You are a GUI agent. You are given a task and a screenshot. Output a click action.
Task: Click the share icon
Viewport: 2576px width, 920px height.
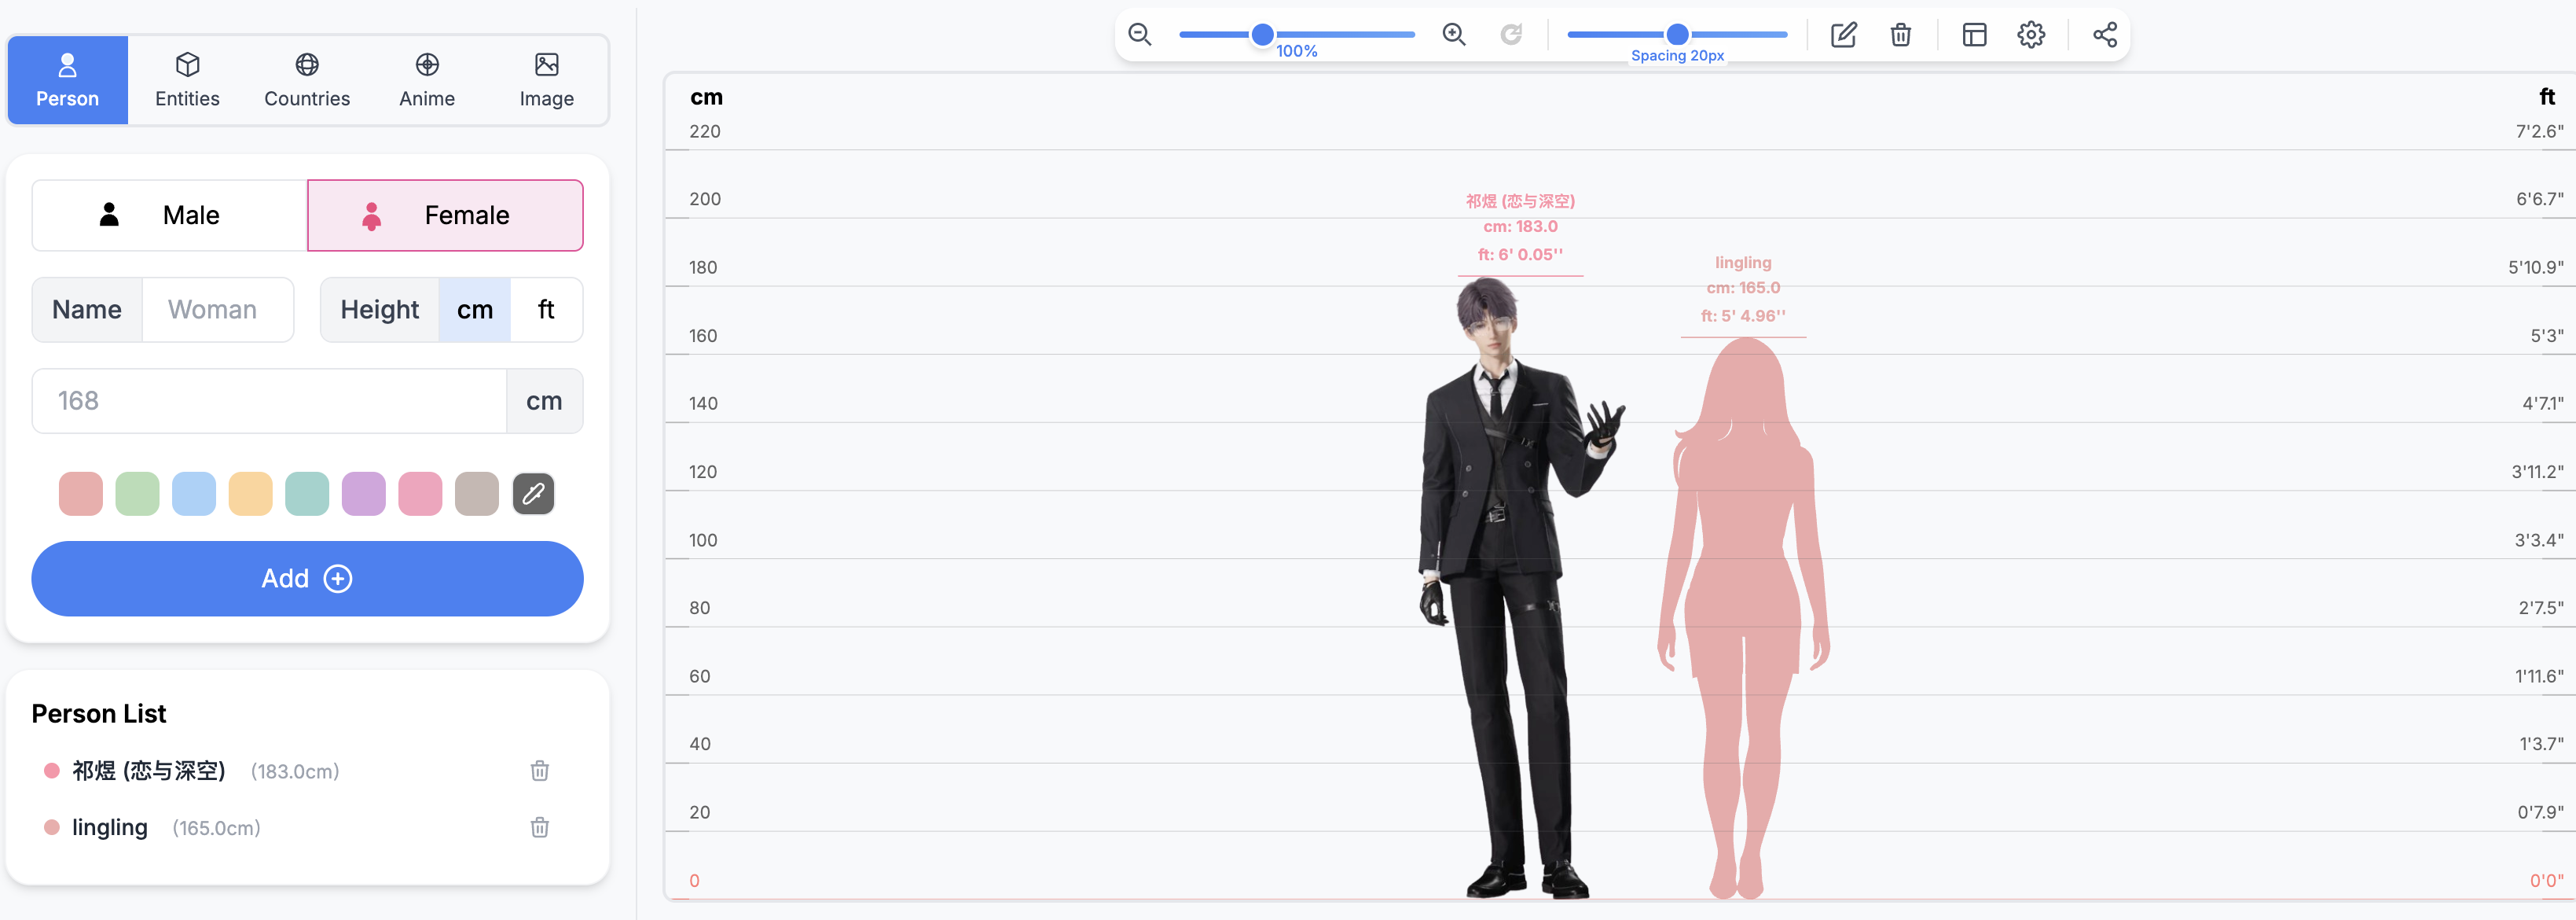click(x=2104, y=35)
